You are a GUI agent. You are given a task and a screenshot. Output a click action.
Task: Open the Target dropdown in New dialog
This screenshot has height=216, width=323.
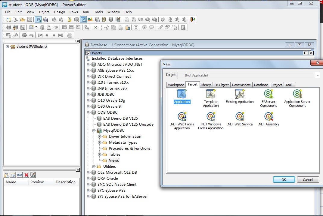point(318,76)
